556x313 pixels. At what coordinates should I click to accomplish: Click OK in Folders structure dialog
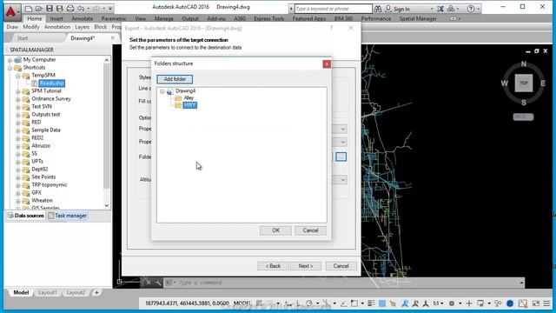tap(275, 230)
